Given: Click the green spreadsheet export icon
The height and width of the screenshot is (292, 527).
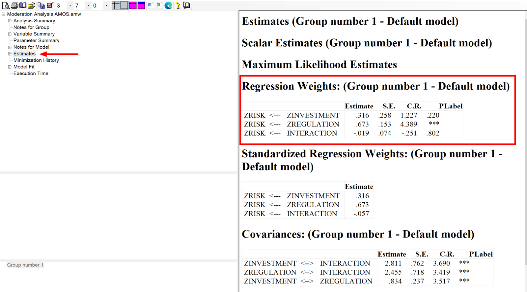Looking at the screenshot, I should coord(159,5).
